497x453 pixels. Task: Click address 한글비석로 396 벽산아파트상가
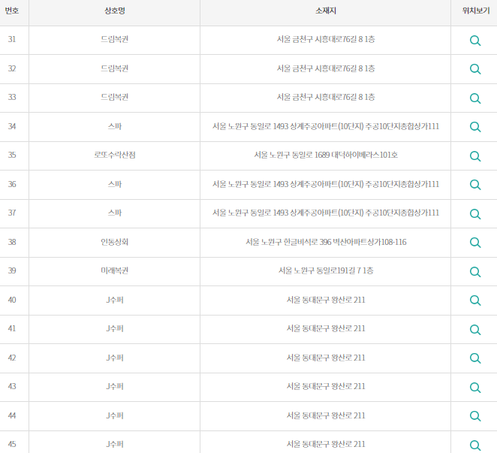click(332, 242)
